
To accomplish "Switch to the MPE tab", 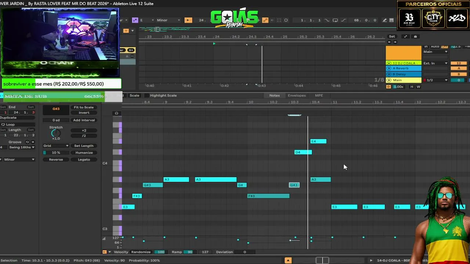I will tap(319, 95).
